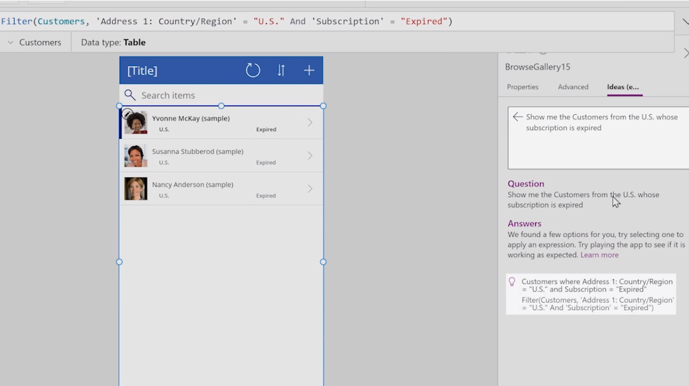Select the bottom-center gallery resize handle

click(221, 262)
